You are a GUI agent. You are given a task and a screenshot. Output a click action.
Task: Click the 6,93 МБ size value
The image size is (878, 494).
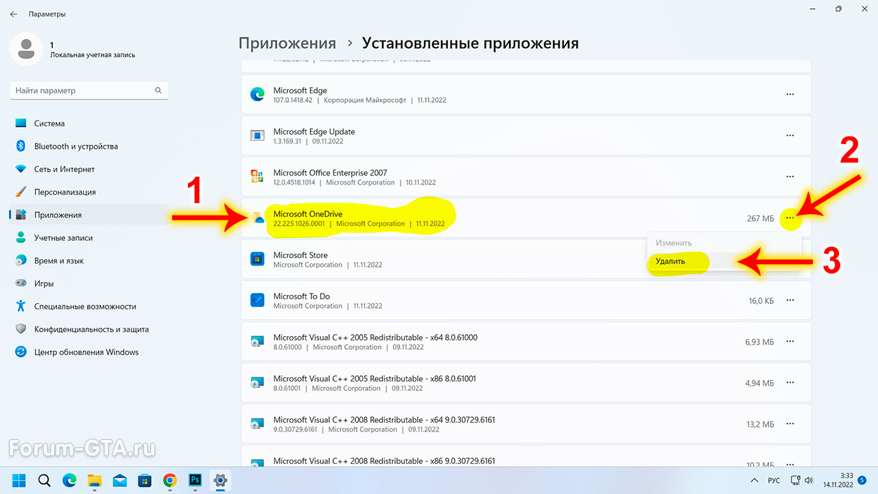(760, 342)
